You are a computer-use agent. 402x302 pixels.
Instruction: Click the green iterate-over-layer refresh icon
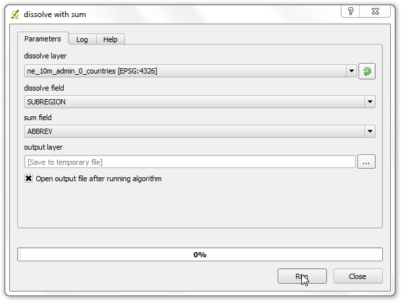pyautogui.click(x=367, y=71)
